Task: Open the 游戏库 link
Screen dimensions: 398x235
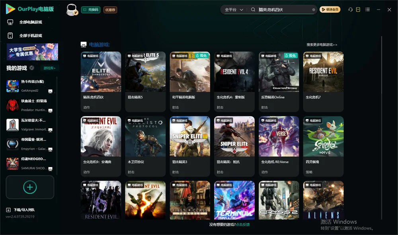Action: pyautogui.click(x=49, y=68)
